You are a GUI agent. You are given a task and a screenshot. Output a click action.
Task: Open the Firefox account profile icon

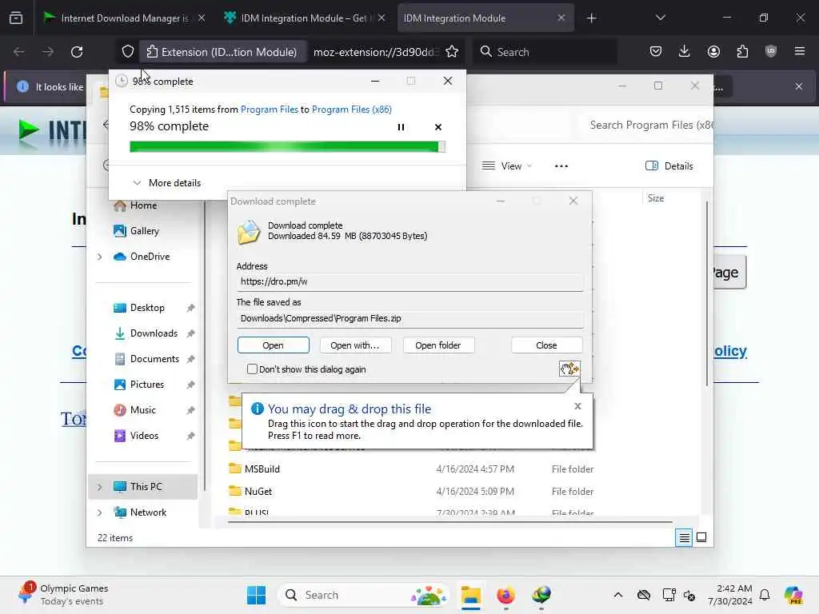click(x=713, y=51)
